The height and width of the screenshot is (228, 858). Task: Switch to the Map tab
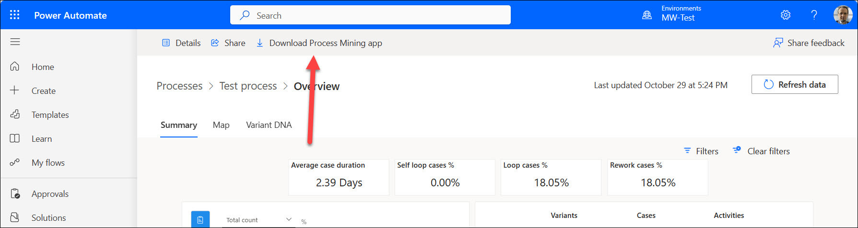[221, 125]
